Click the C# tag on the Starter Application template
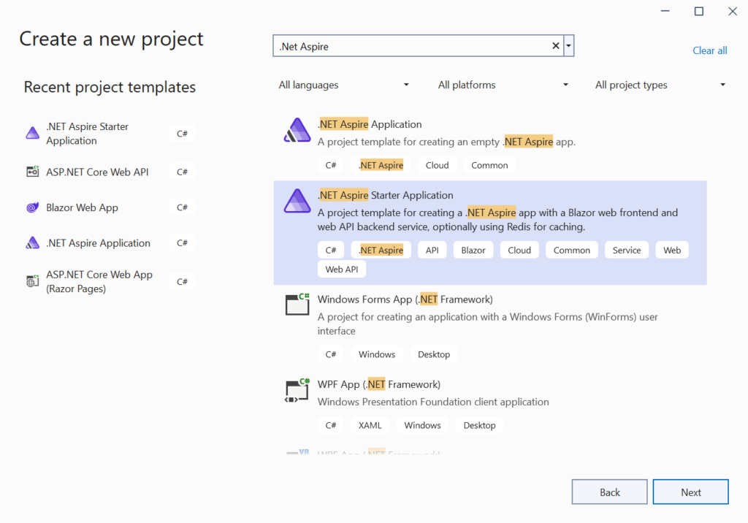 click(x=331, y=249)
